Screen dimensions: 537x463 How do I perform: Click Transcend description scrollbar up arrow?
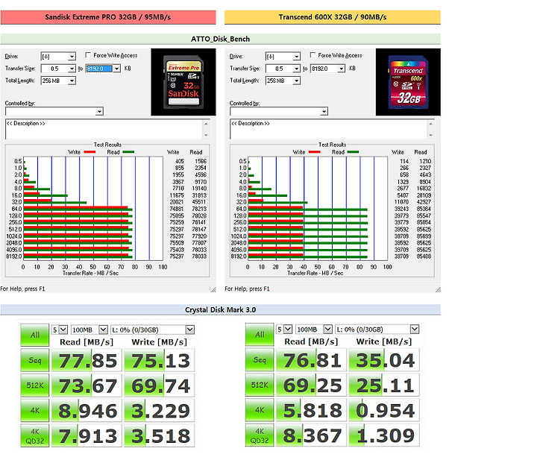(431, 124)
